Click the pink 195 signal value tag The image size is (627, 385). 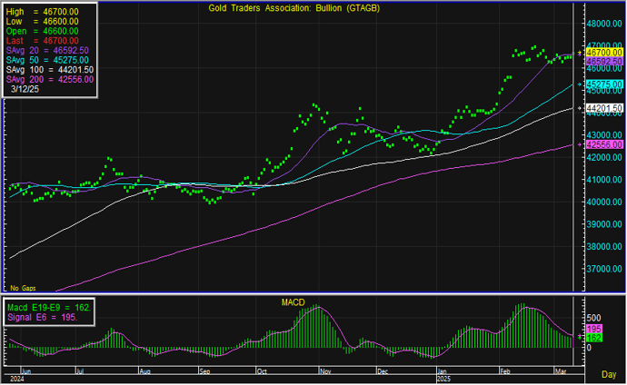tap(592, 329)
